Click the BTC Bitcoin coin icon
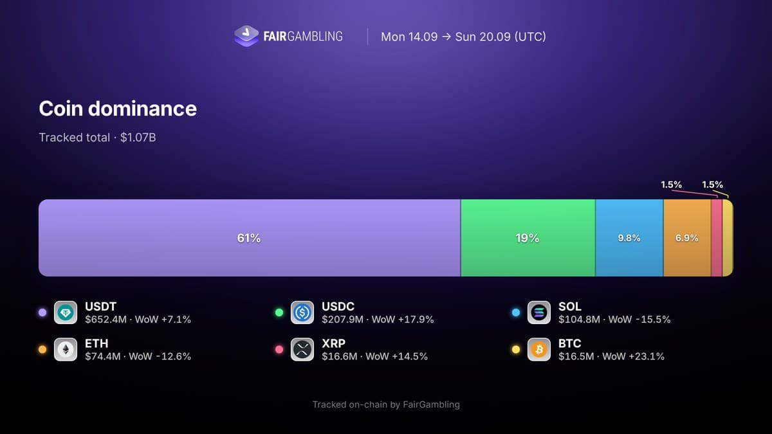 coord(539,349)
